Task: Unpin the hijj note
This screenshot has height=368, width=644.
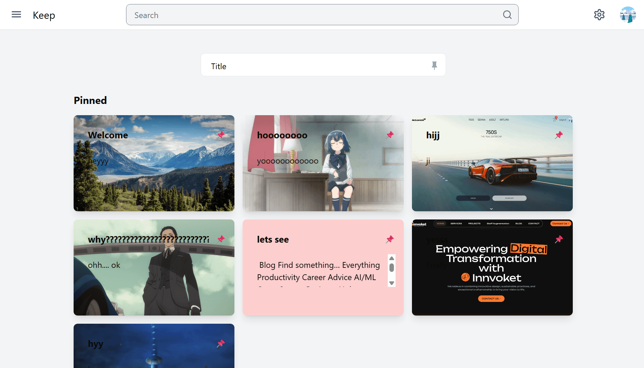Action: point(559,135)
